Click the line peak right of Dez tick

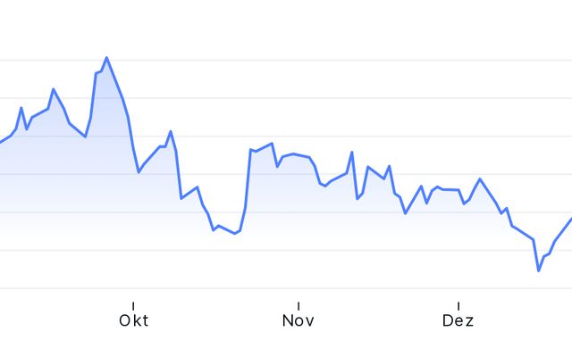pyautogui.click(x=480, y=178)
